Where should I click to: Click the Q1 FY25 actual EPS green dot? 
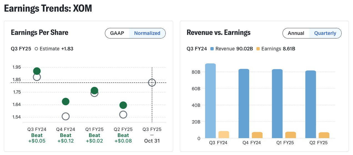pos(94,90)
